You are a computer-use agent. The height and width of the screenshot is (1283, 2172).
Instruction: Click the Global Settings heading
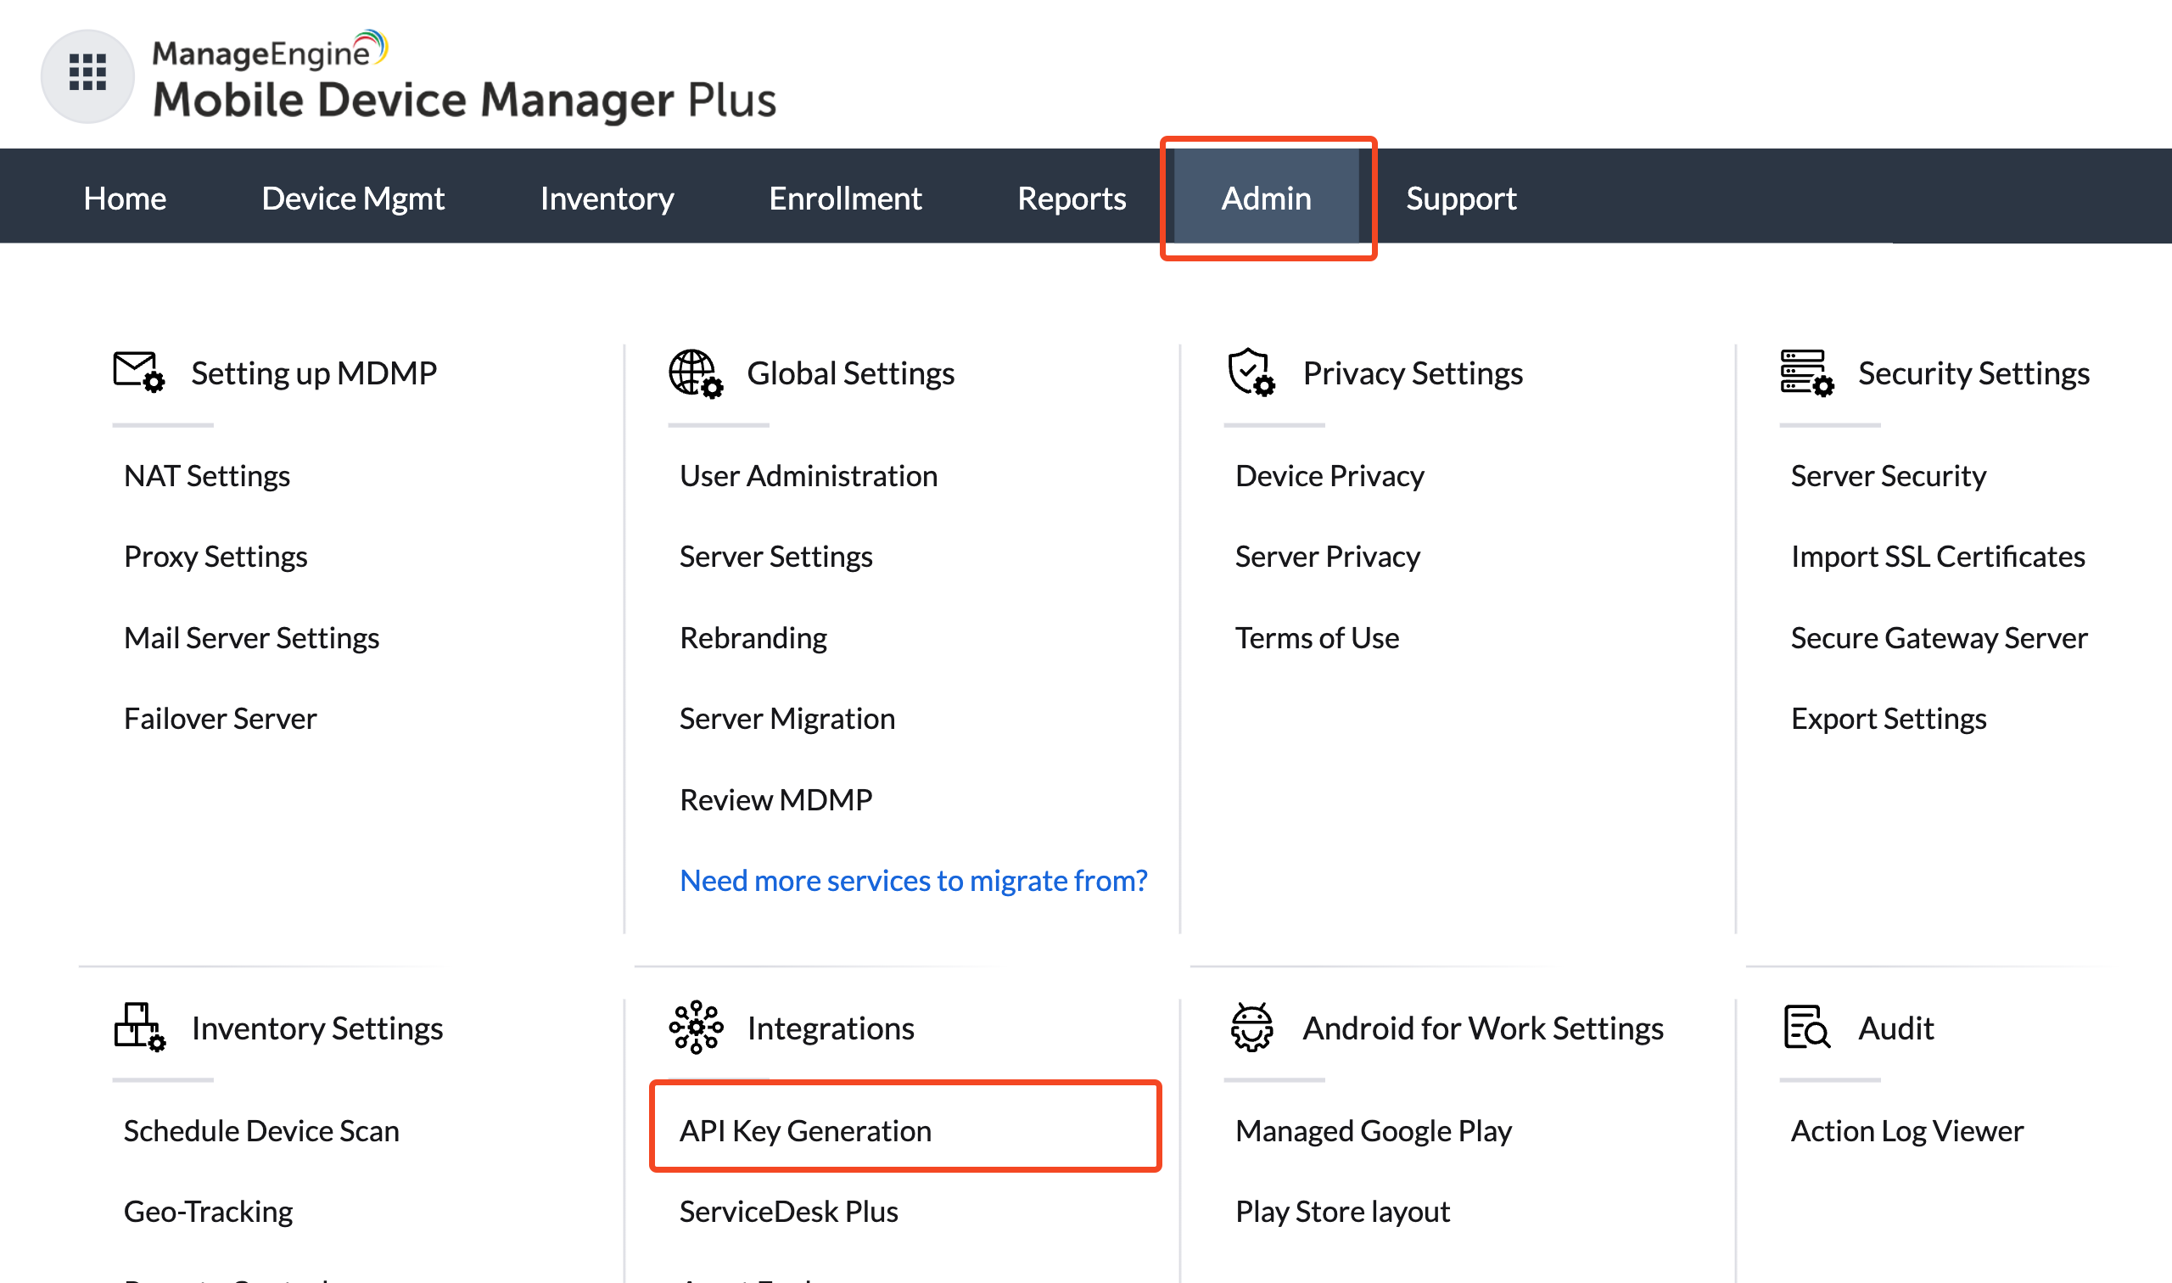(850, 373)
